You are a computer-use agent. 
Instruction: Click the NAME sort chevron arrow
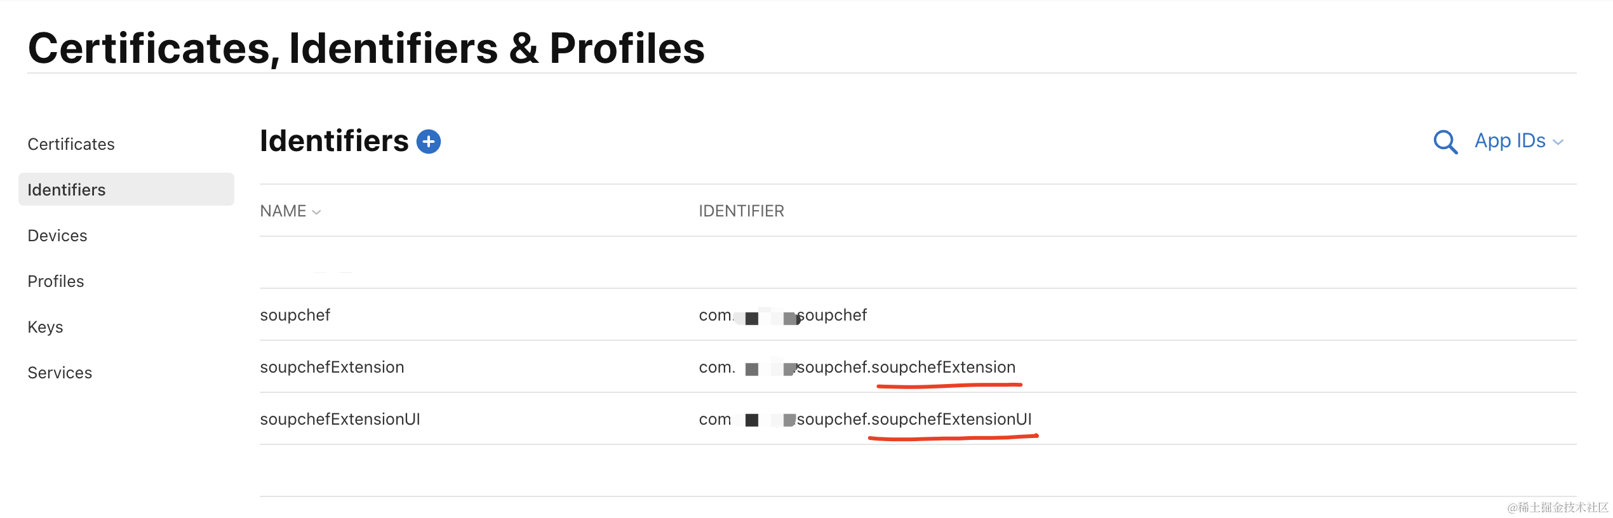(316, 213)
